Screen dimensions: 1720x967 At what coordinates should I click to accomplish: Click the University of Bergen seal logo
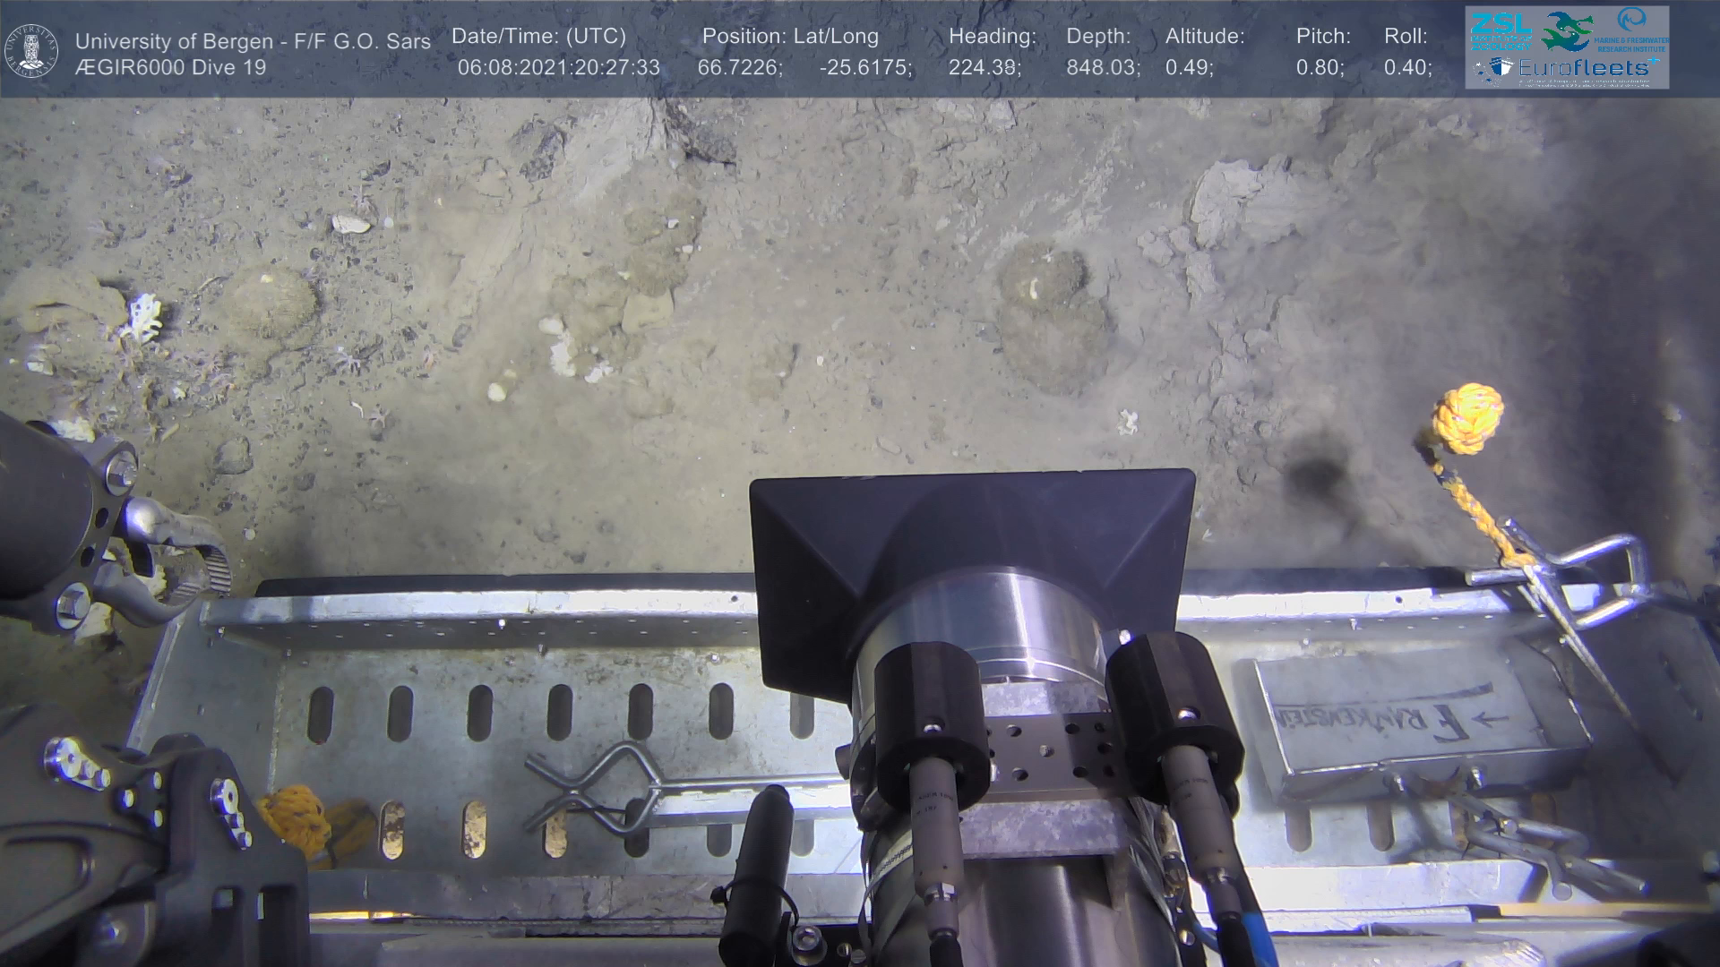[x=32, y=50]
